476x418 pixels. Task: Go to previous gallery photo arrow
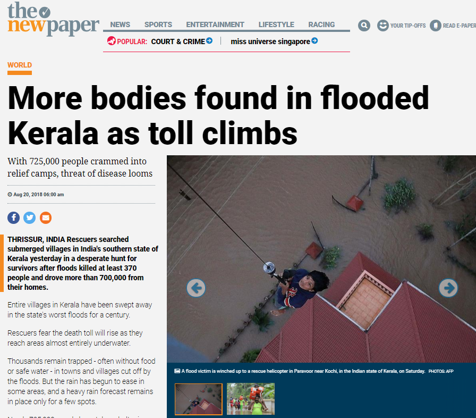(x=196, y=288)
